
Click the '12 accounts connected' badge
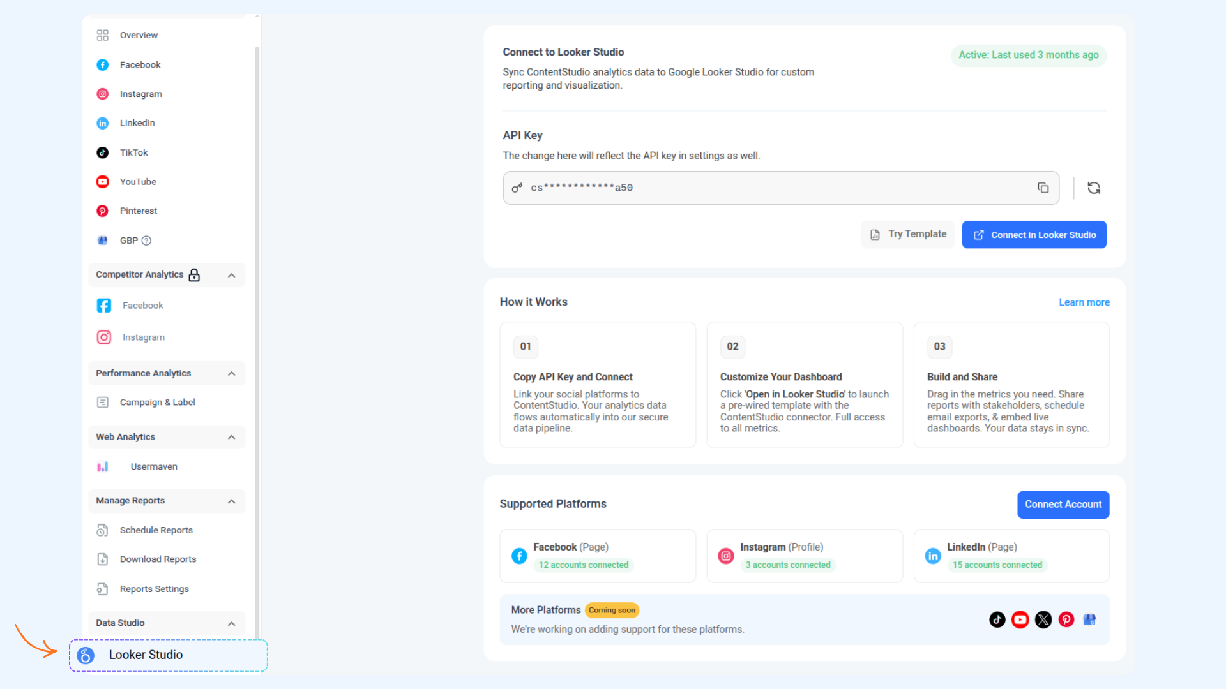[x=583, y=565]
